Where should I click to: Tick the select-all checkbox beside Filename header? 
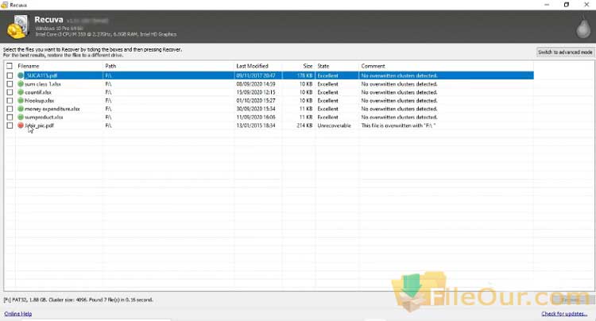pos(10,66)
